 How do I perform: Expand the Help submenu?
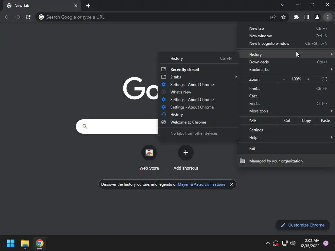click(x=286, y=138)
